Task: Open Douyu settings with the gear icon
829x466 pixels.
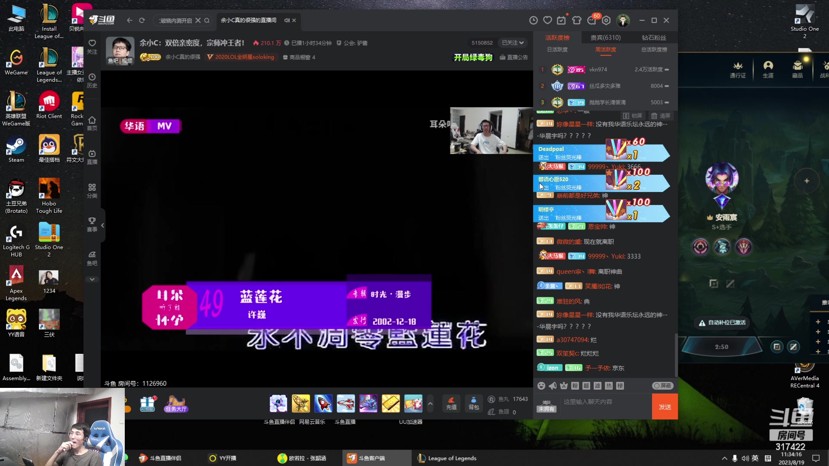Action: tap(607, 20)
